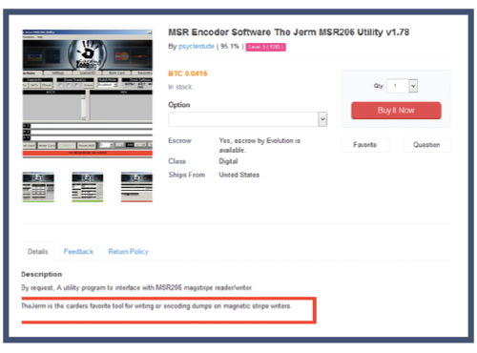This screenshot has height=353, width=477.
Task: Click the Option select field
Action: pyautogui.click(x=248, y=119)
